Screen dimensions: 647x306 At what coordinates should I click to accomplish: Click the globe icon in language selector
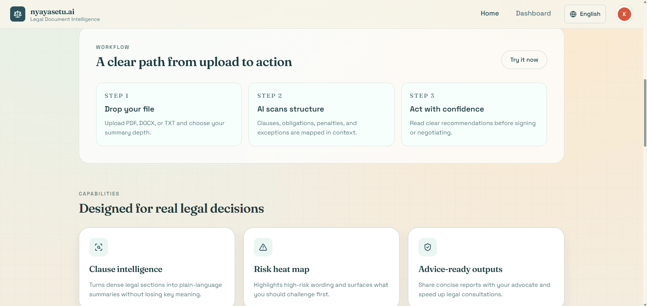[x=573, y=14]
